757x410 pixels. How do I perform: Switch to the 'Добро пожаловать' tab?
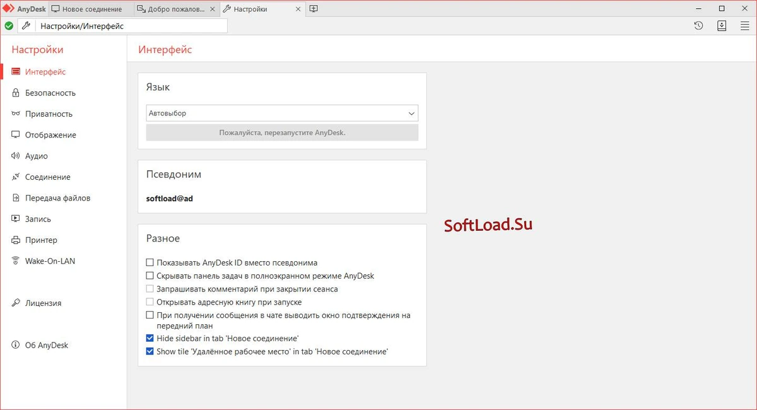[177, 9]
